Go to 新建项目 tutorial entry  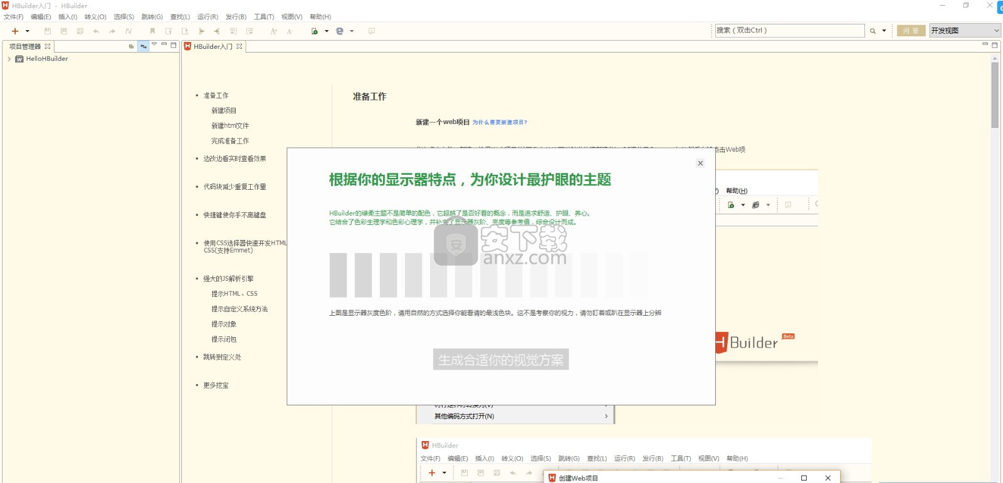[x=224, y=111]
